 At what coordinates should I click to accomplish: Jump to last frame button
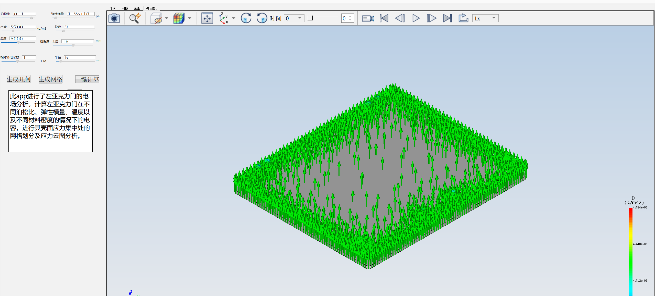click(x=447, y=18)
